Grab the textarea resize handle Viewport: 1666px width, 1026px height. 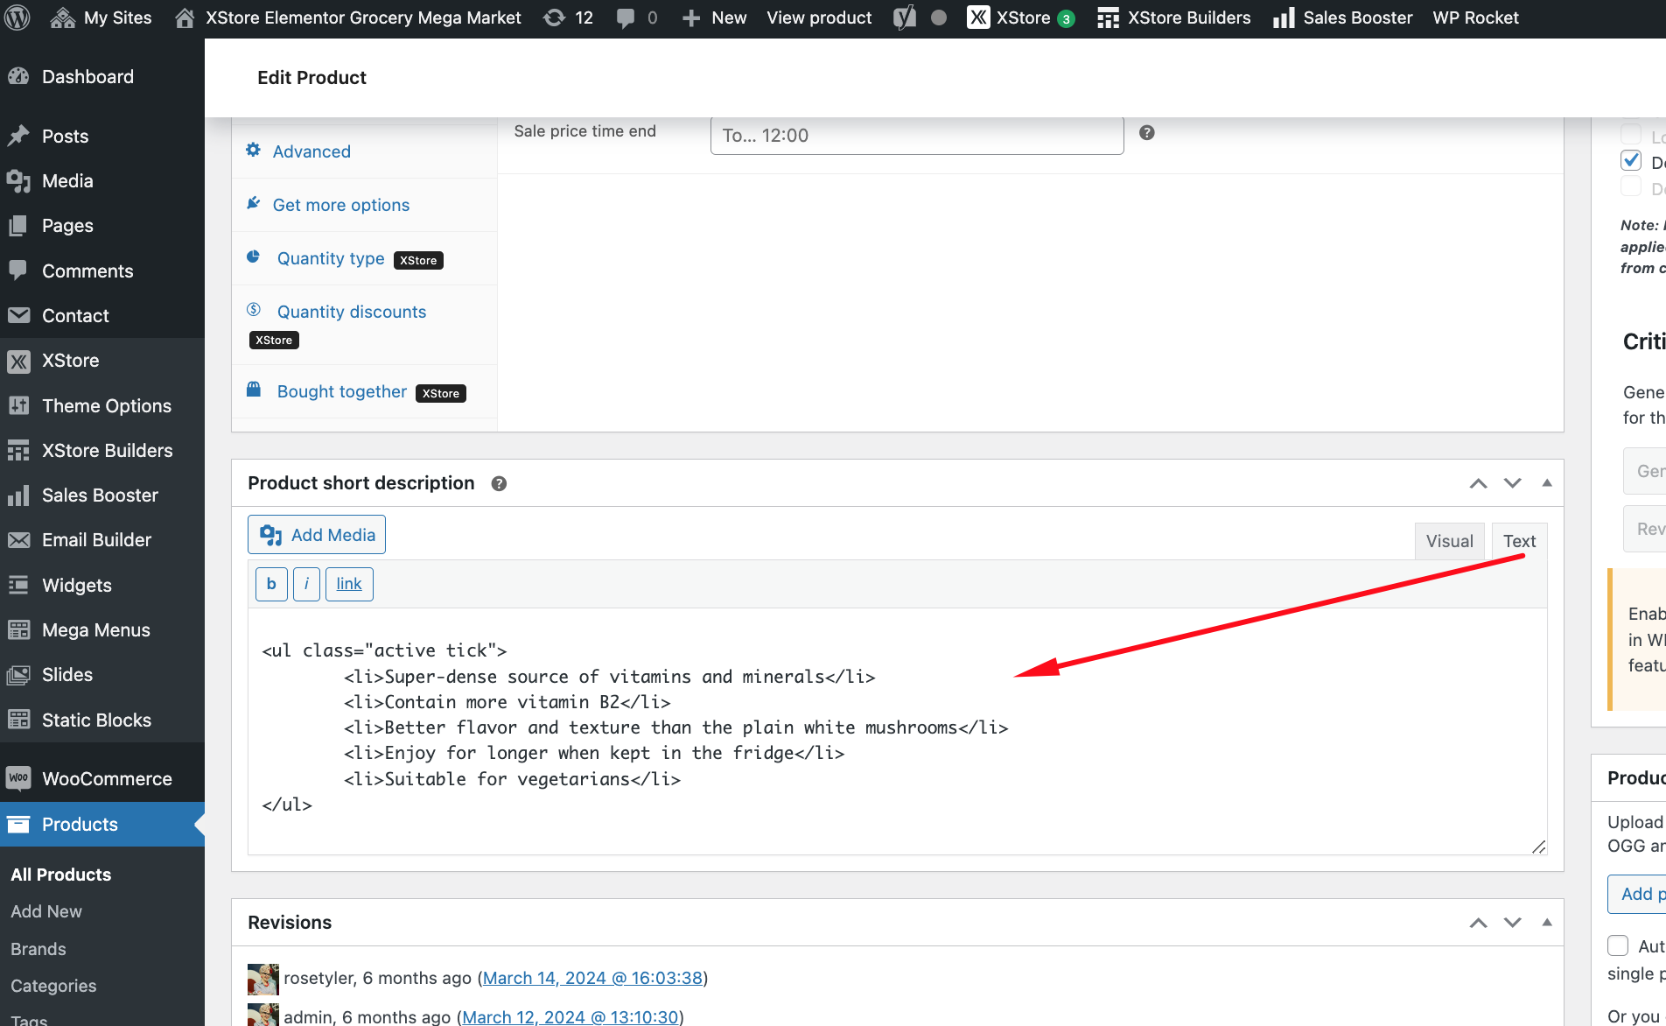click(1539, 847)
